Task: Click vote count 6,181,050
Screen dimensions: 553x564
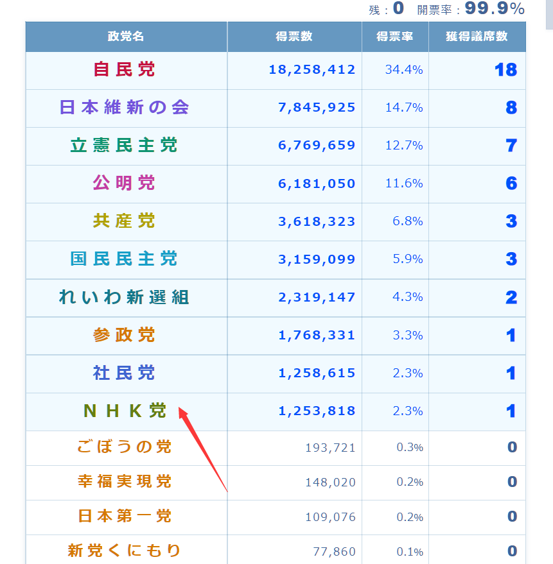Action: tap(317, 184)
